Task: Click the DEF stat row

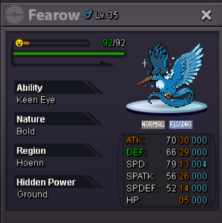Action: (167, 152)
